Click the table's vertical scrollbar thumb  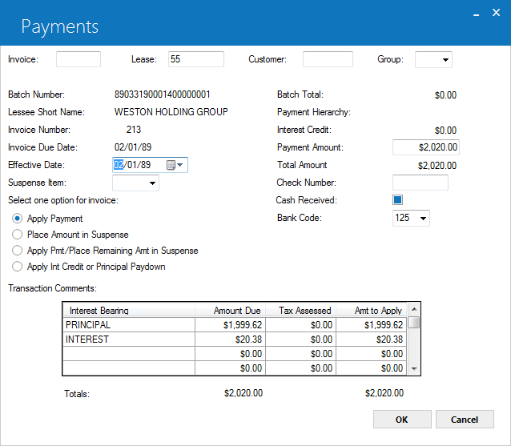(414, 322)
